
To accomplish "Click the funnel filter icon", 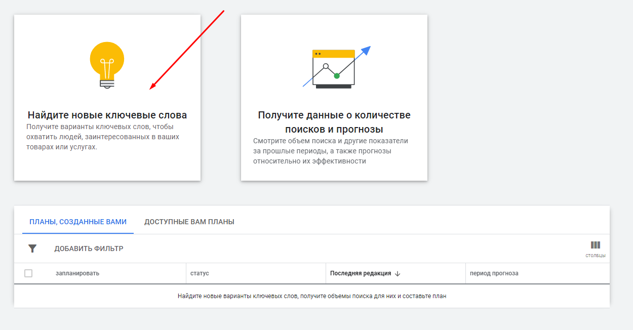I will click(x=32, y=249).
